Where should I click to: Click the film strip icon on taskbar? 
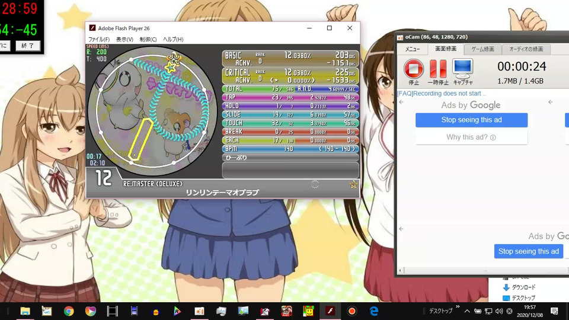(113, 311)
